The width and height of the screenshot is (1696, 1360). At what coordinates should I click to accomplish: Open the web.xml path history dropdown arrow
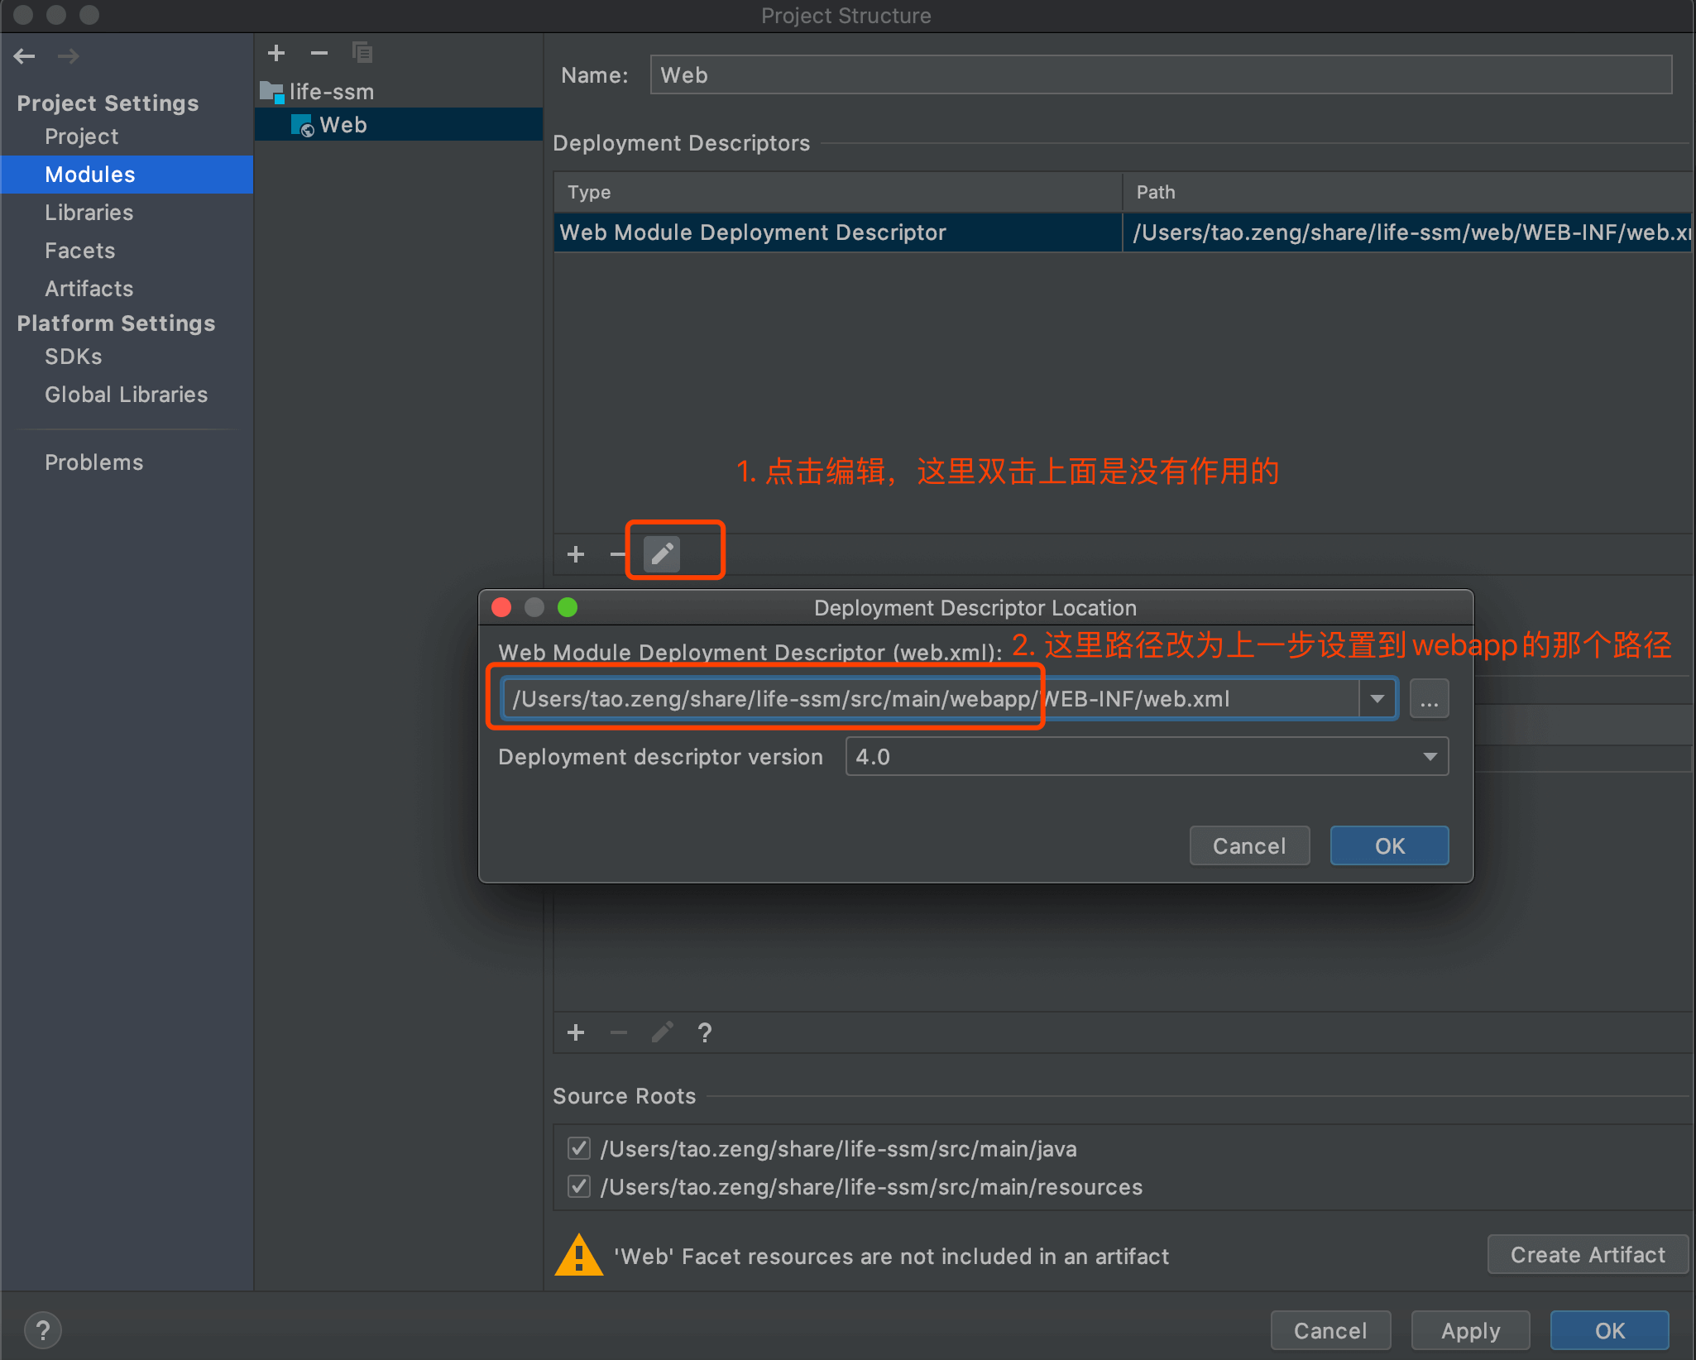pos(1377,699)
